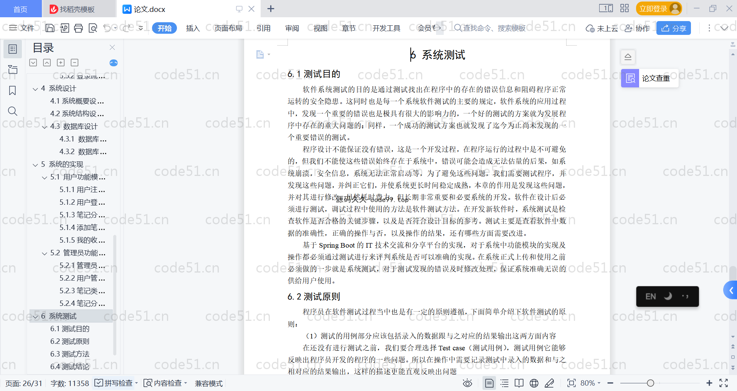Click the 立即登录 login button
The height and width of the screenshot is (391, 737).
[x=659, y=8]
